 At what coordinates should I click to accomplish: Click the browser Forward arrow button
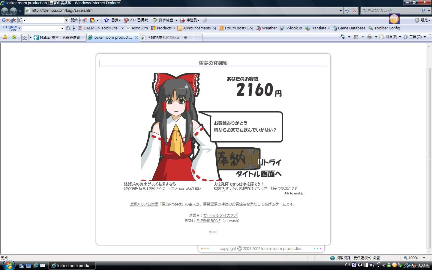point(13,11)
